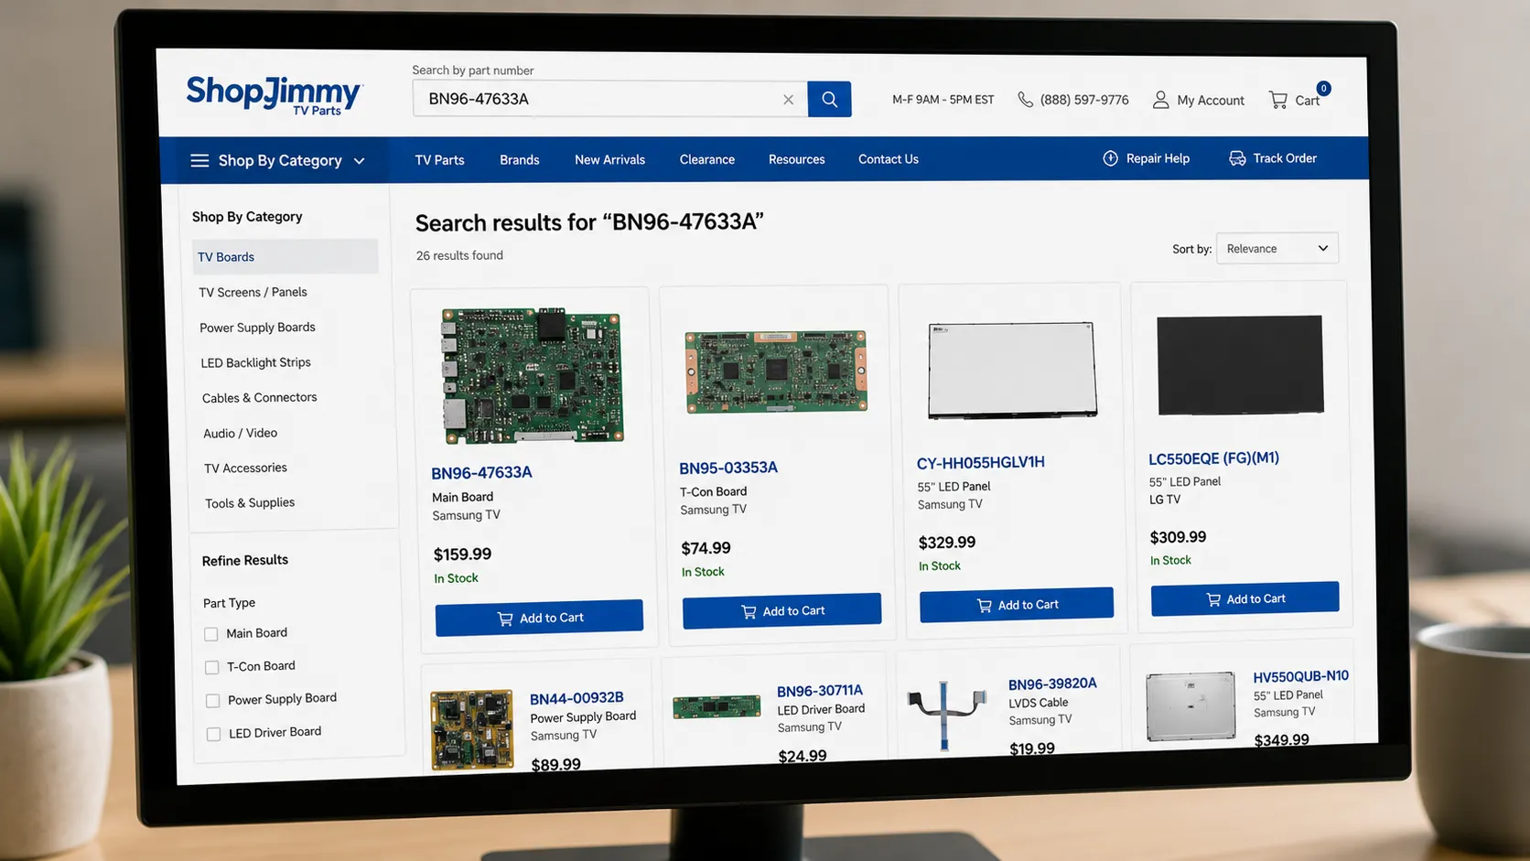This screenshot has height=861, width=1530.
Task: Open CY-HH055HGLV1H panel image
Action: point(1012,370)
